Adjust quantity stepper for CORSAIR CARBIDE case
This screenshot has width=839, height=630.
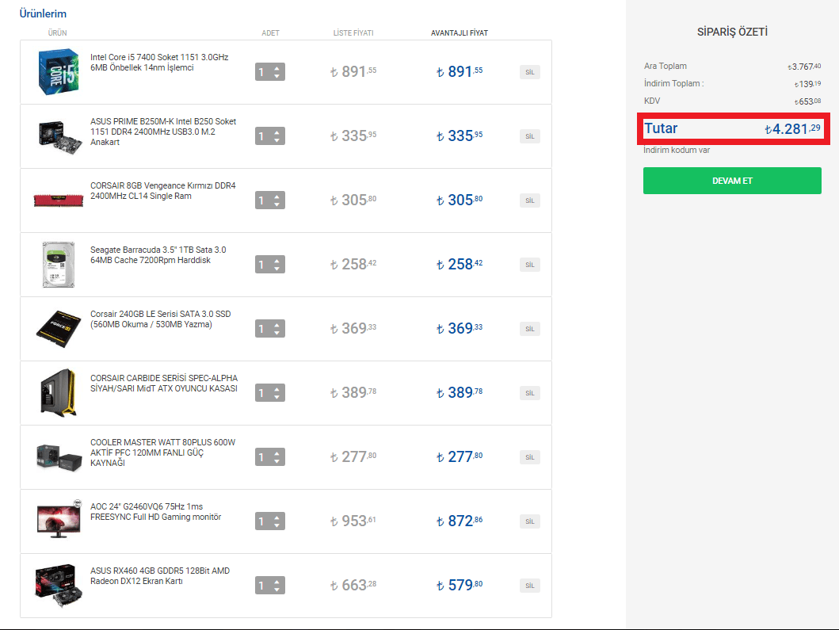[x=270, y=393]
